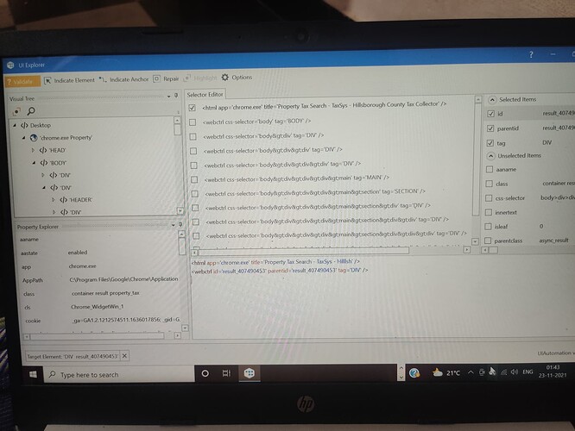Uncheck the id selected item
The image size is (575, 431).
pyautogui.click(x=490, y=114)
